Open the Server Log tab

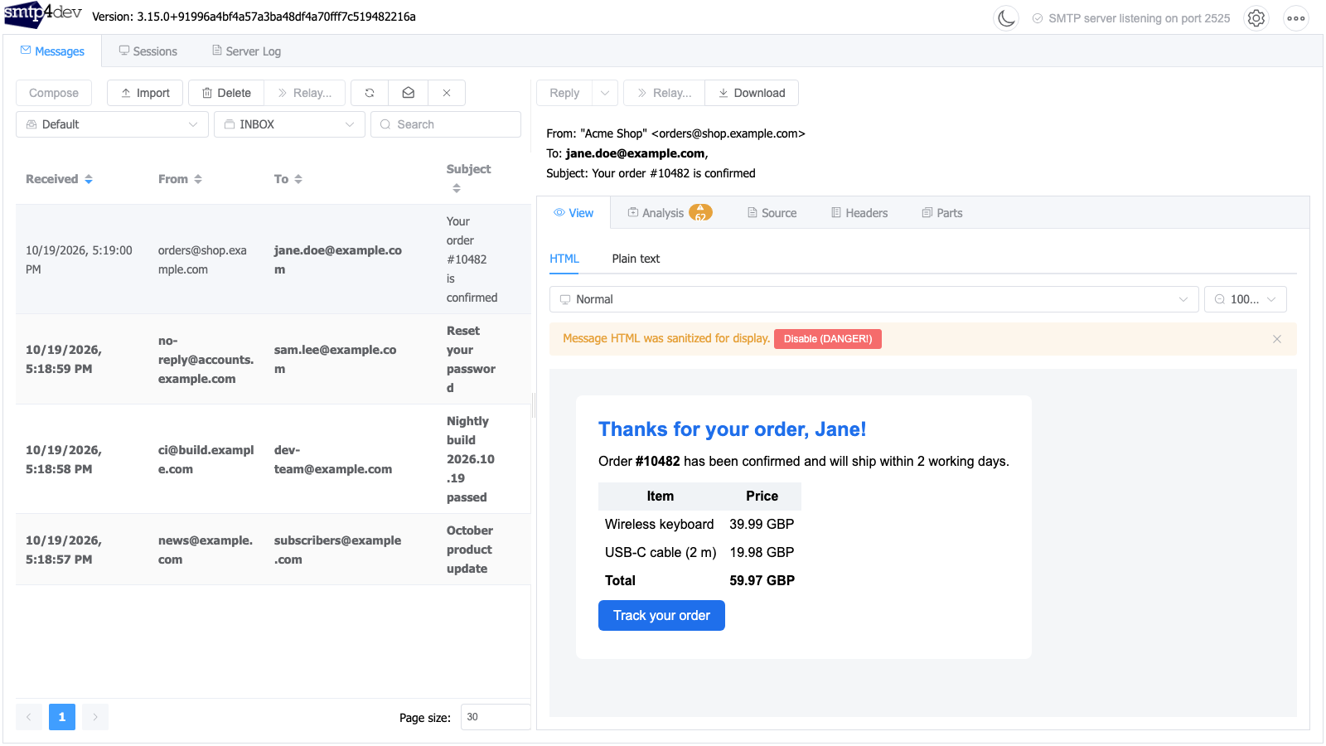click(246, 51)
